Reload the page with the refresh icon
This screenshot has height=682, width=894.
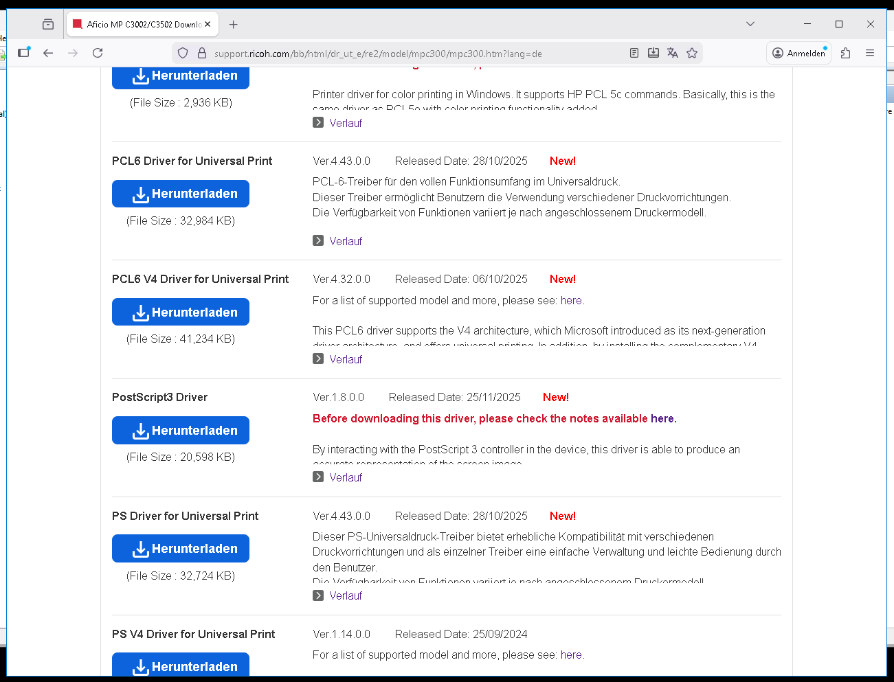[x=98, y=53]
